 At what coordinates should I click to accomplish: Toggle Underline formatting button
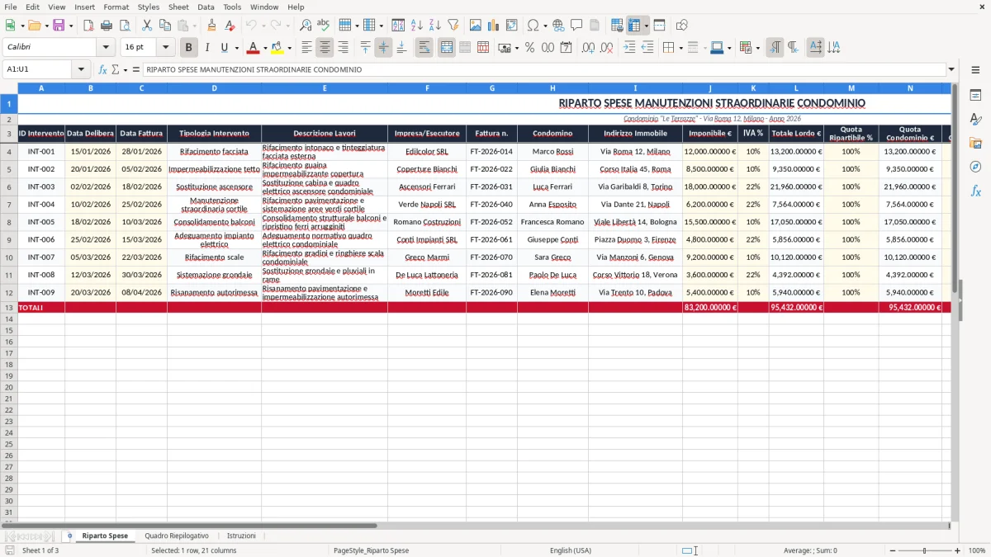point(224,48)
